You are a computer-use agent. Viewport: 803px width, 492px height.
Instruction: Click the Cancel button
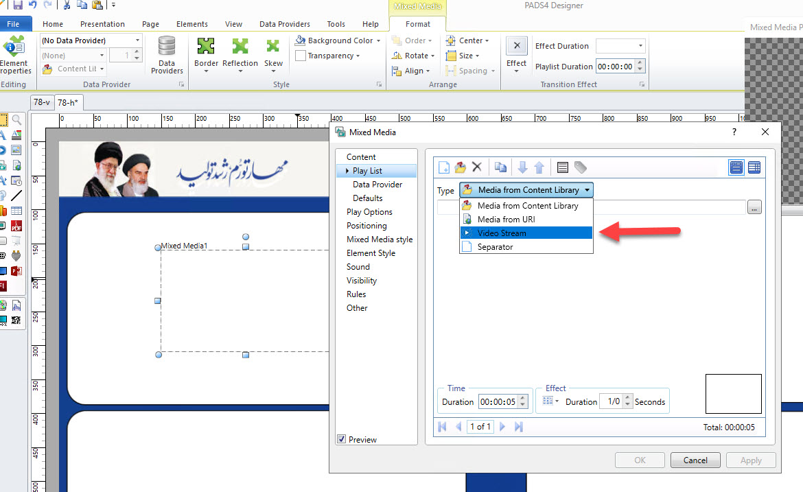(695, 460)
